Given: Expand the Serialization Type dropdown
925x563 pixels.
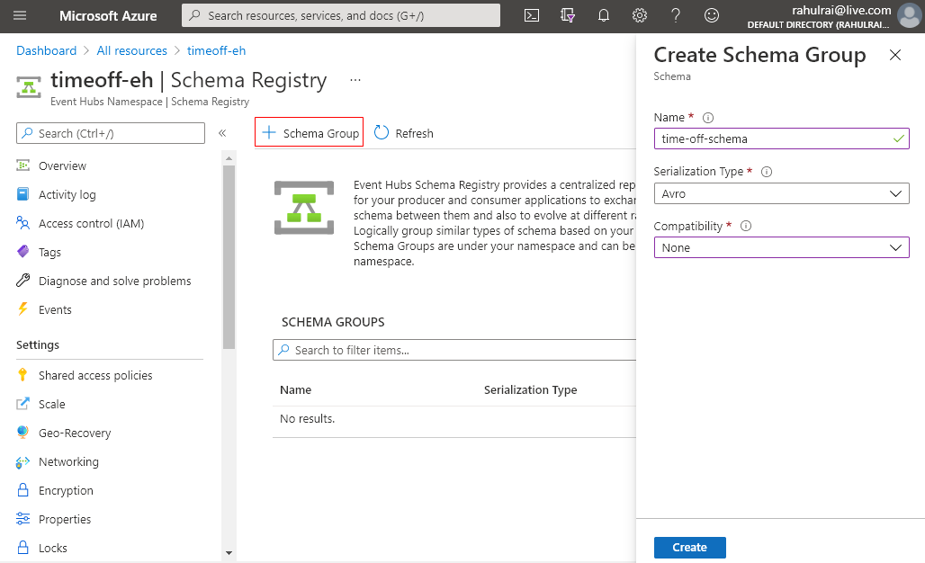Looking at the screenshot, I should point(781,193).
